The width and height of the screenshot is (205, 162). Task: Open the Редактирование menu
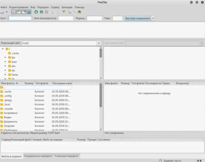[19, 7]
